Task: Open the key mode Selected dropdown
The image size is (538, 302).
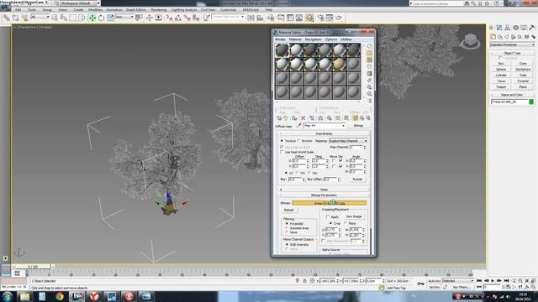Action: [458, 281]
